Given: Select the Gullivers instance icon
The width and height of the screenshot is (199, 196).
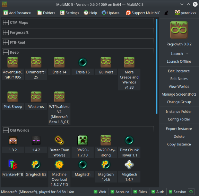Looking at the screenshot, I should click(x=106, y=62).
